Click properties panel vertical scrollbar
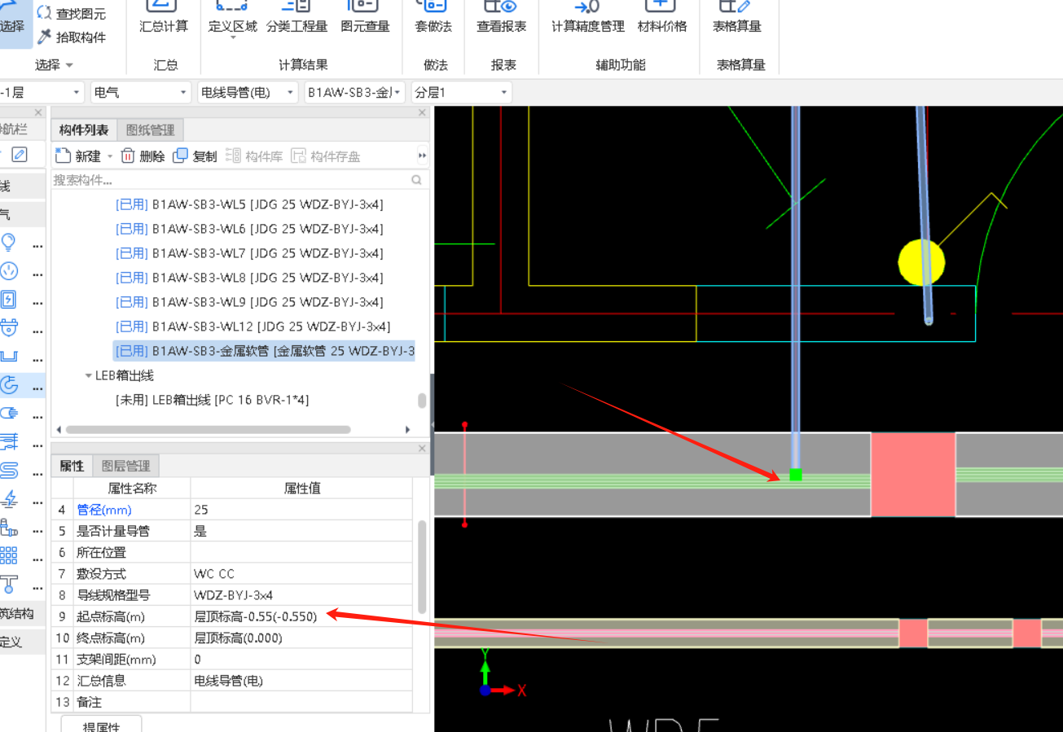This screenshot has width=1063, height=732. point(422,568)
